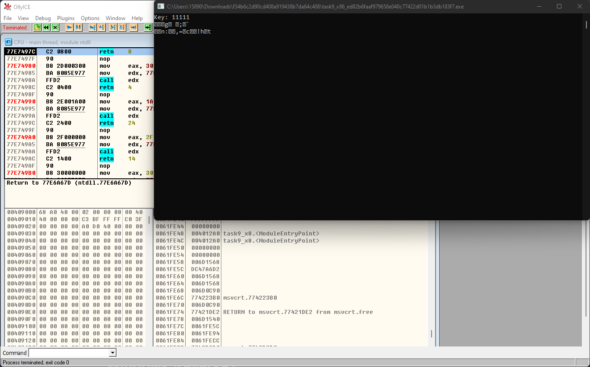Screen dimensions: 590x367
Task: Select disassembly row at address 77E7497C
Action: (x=79, y=52)
